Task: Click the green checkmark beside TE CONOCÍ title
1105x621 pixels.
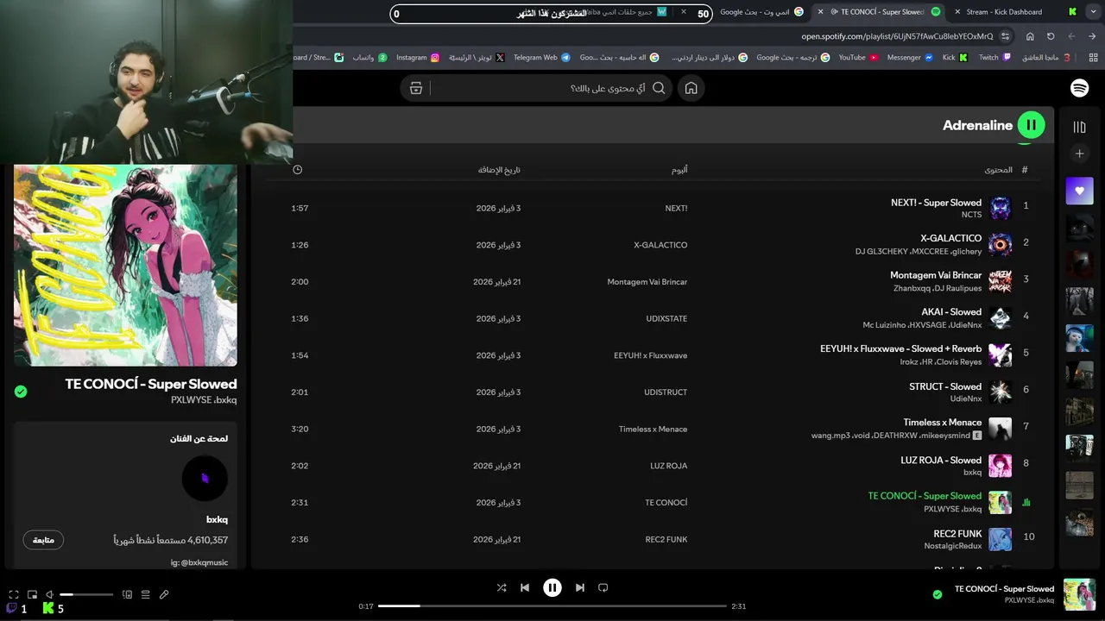Action: click(x=21, y=392)
